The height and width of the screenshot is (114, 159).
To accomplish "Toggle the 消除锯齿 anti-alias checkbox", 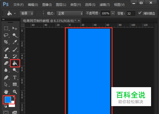I will click(x=140, y=13).
